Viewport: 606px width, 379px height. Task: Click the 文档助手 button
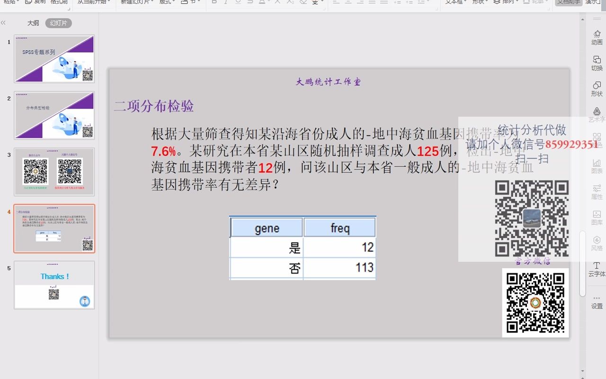(x=569, y=2)
